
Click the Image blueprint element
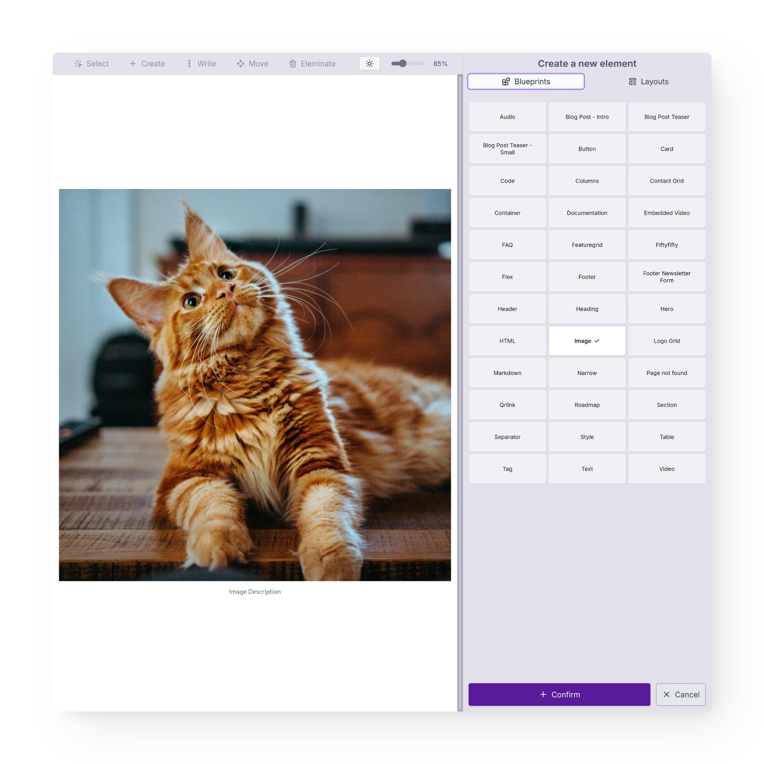coord(586,341)
